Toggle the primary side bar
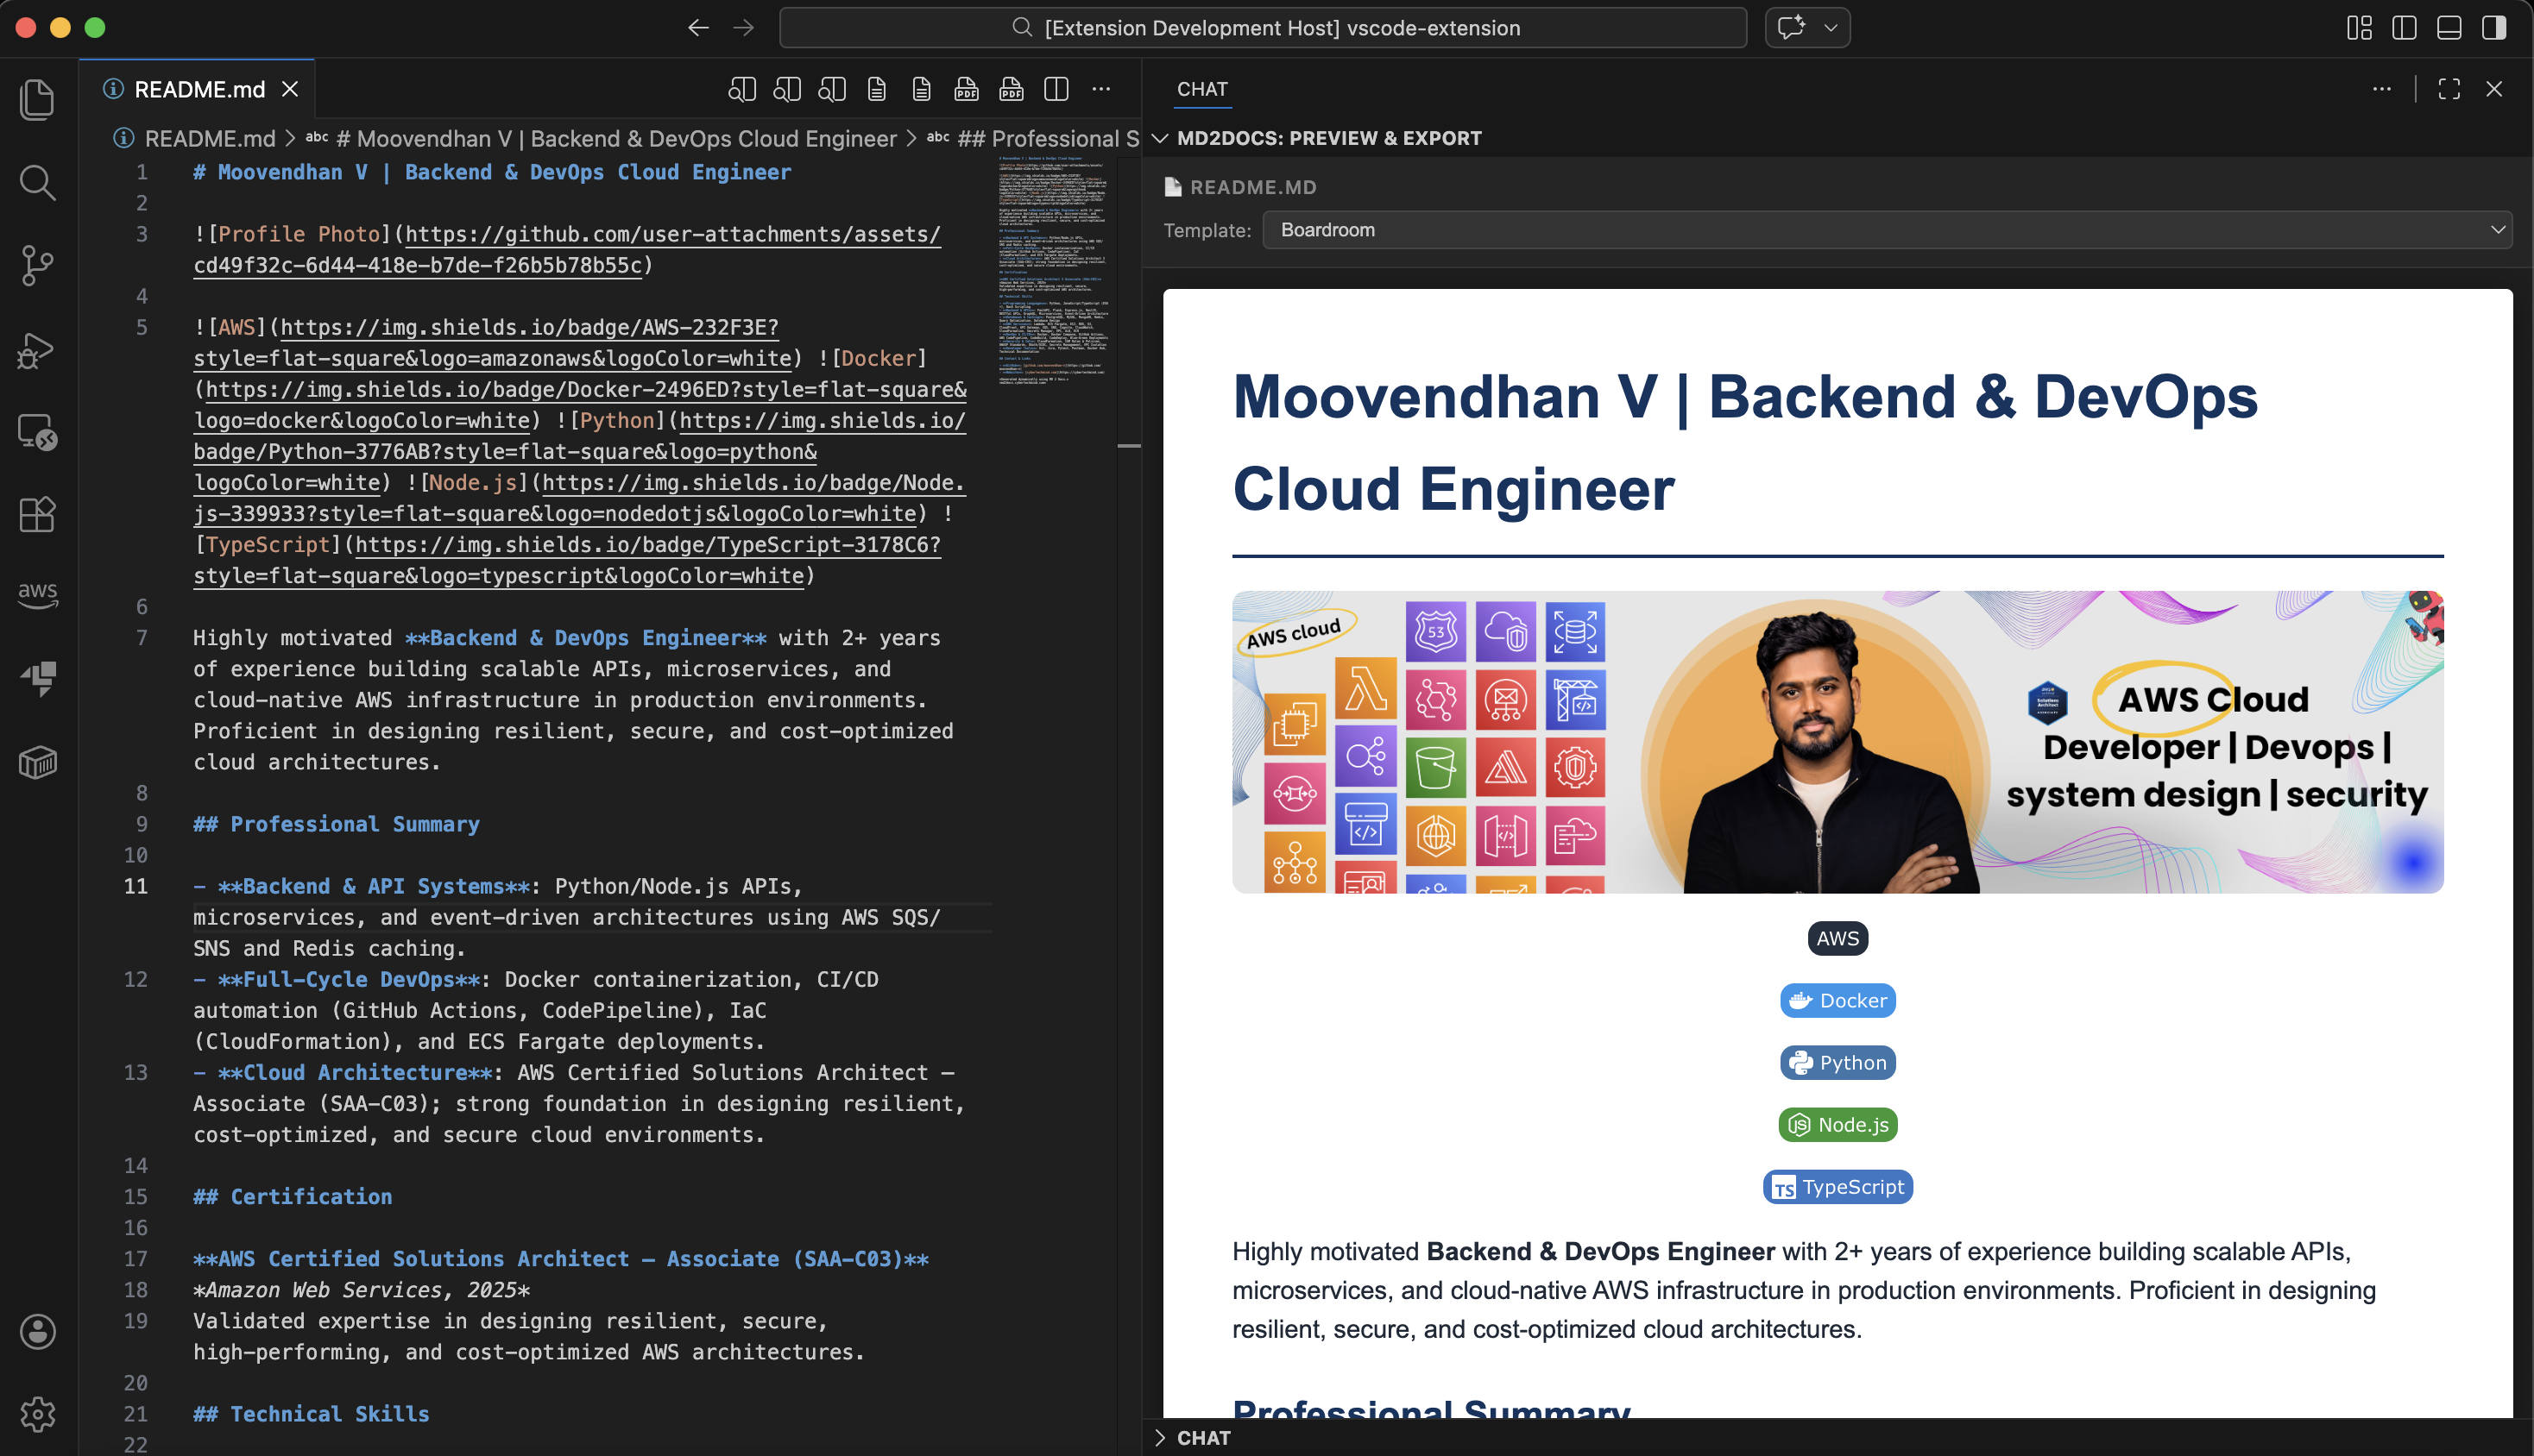 [2405, 28]
